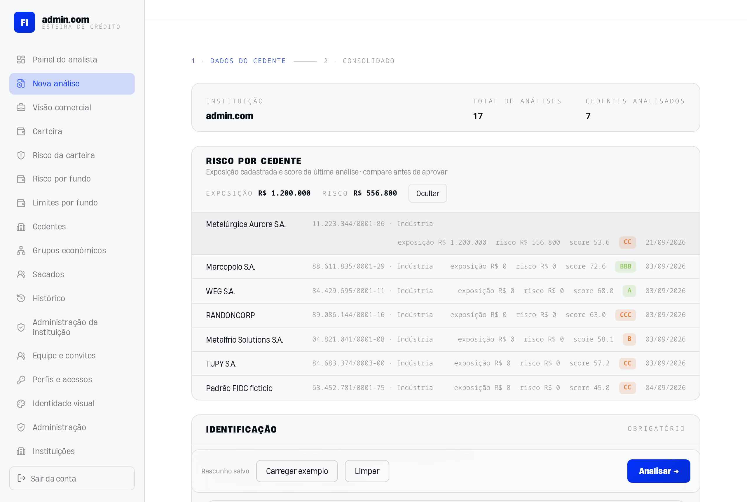The image size is (747, 502).
Task: Click the Identidade visual palette icon
Action: coord(21,404)
